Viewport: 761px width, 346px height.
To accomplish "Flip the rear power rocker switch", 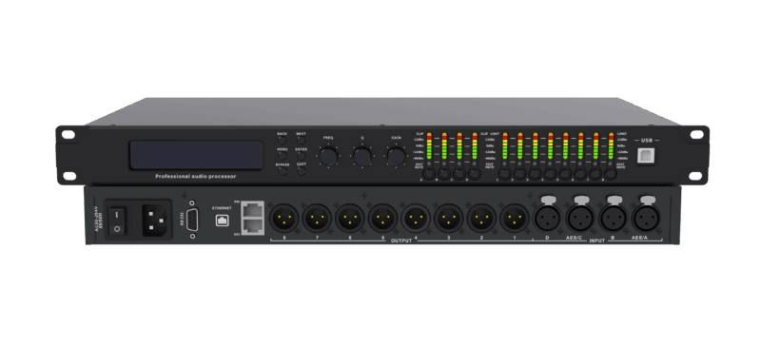I will (x=117, y=221).
